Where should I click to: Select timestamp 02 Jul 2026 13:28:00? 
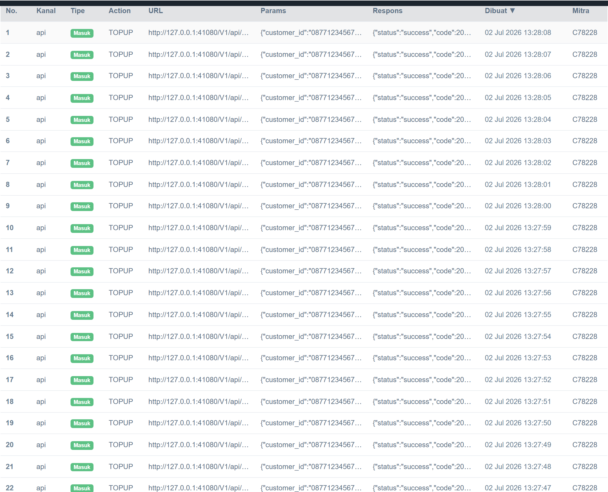[518, 206]
